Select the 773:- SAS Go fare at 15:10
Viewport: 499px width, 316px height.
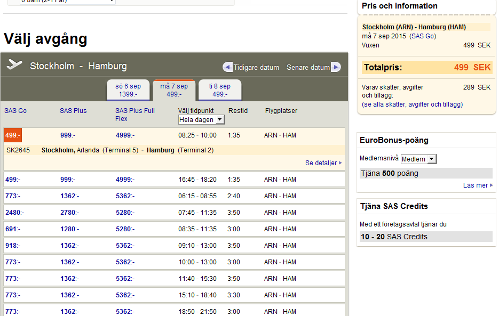click(13, 295)
